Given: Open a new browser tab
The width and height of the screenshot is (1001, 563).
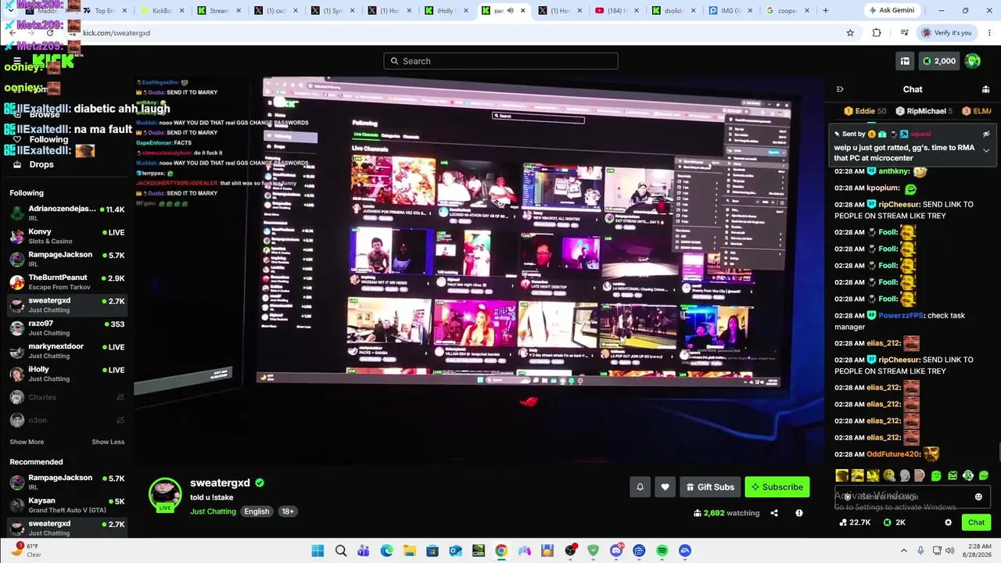Looking at the screenshot, I should pyautogui.click(x=825, y=11).
